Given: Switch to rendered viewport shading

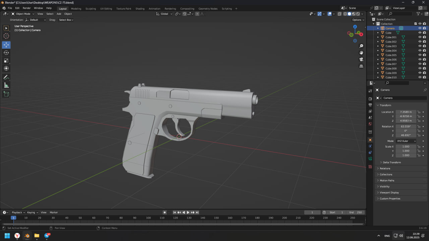Looking at the screenshot, I should [x=358, y=14].
